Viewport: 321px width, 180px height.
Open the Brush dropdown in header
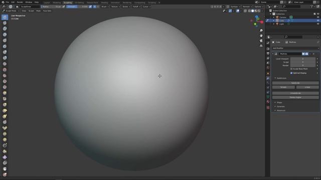tap(105, 6)
